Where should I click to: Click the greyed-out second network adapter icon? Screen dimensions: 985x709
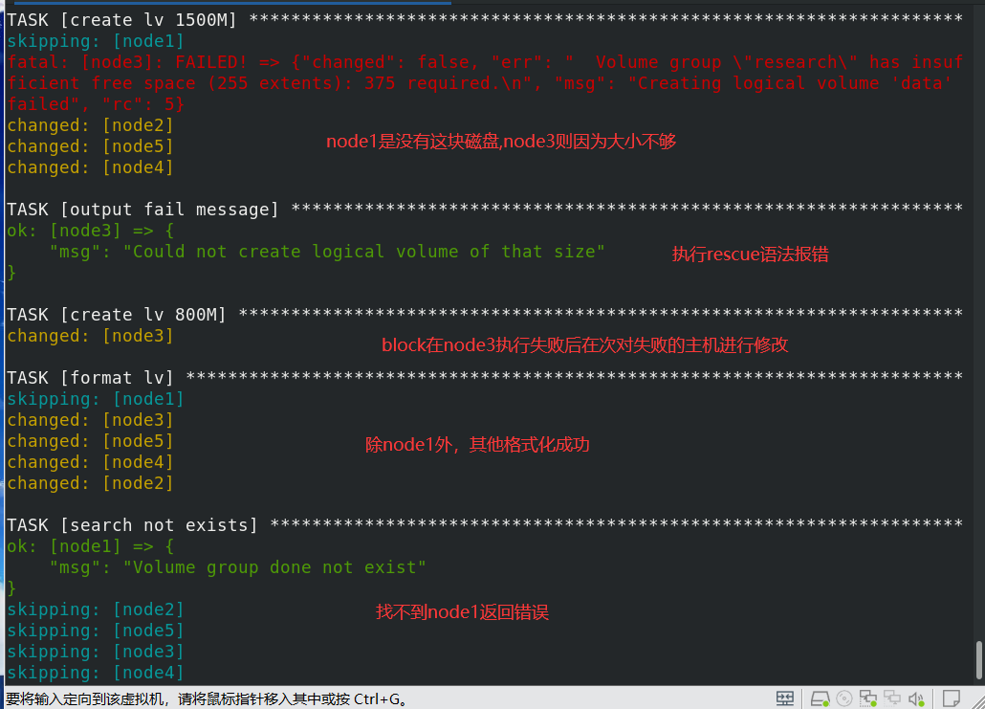892,698
